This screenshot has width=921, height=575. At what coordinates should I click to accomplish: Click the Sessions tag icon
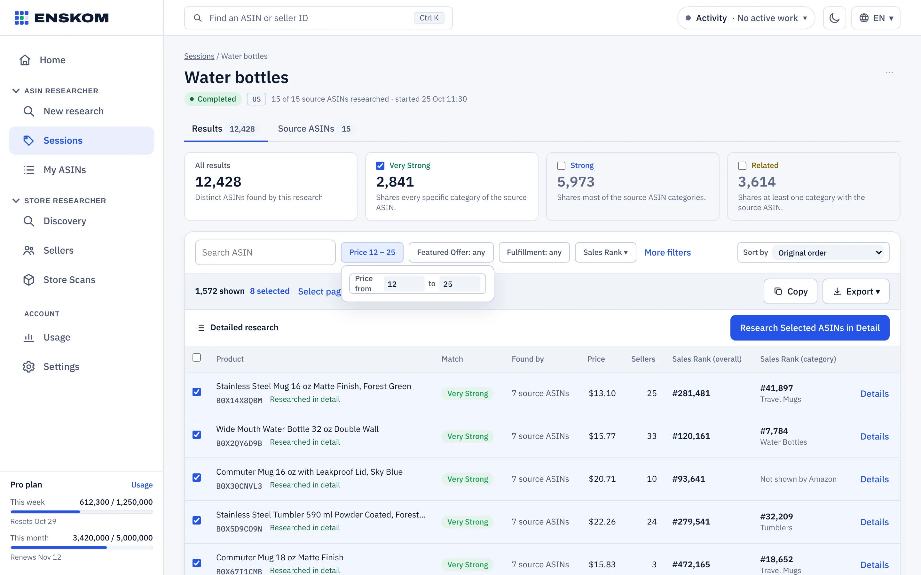(x=28, y=140)
